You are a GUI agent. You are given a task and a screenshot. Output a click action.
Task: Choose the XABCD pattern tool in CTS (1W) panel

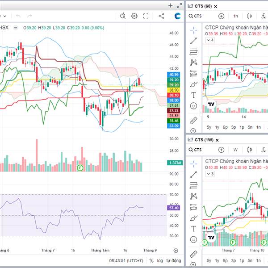[x=193, y=196]
